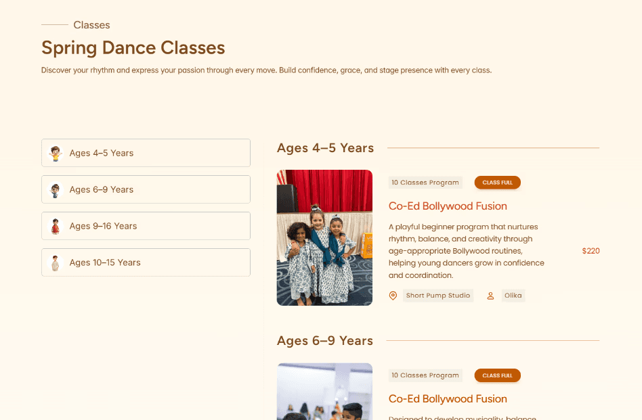Image resolution: width=642 pixels, height=420 pixels.
Task: Click the Spring Dance Classes heading
Action: [x=133, y=48]
